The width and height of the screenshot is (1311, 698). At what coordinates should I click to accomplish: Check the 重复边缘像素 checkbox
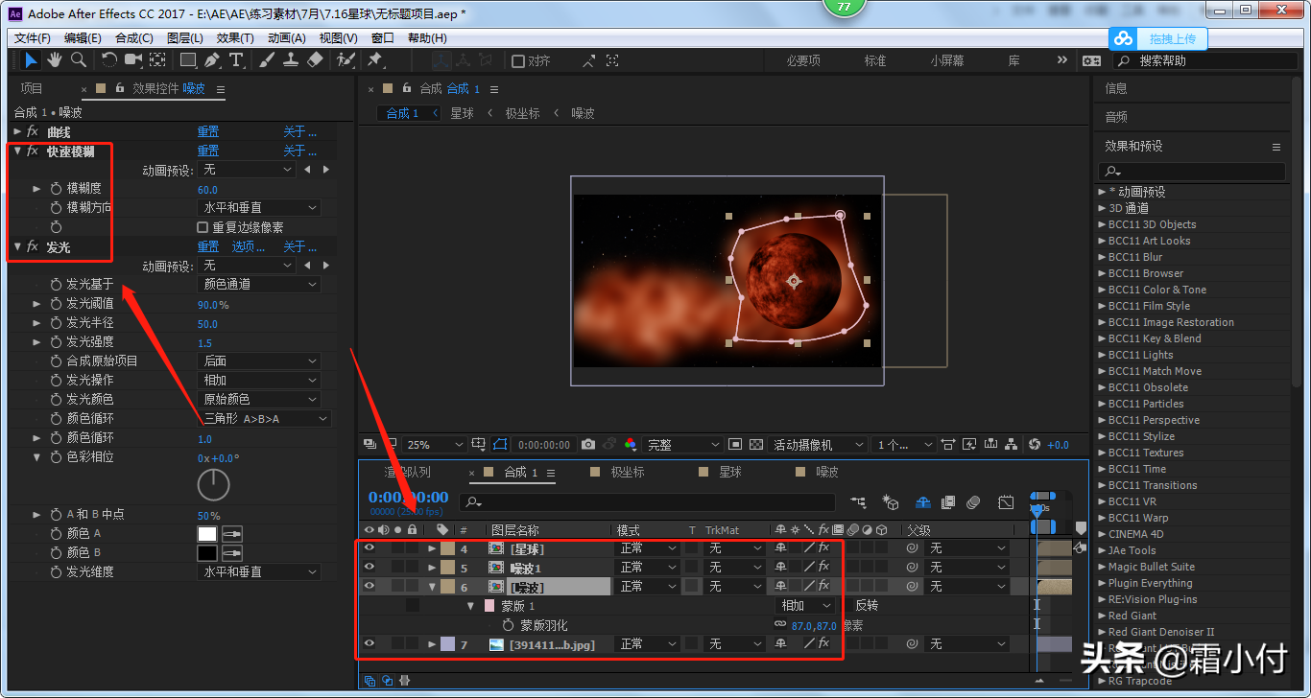pyautogui.click(x=203, y=227)
